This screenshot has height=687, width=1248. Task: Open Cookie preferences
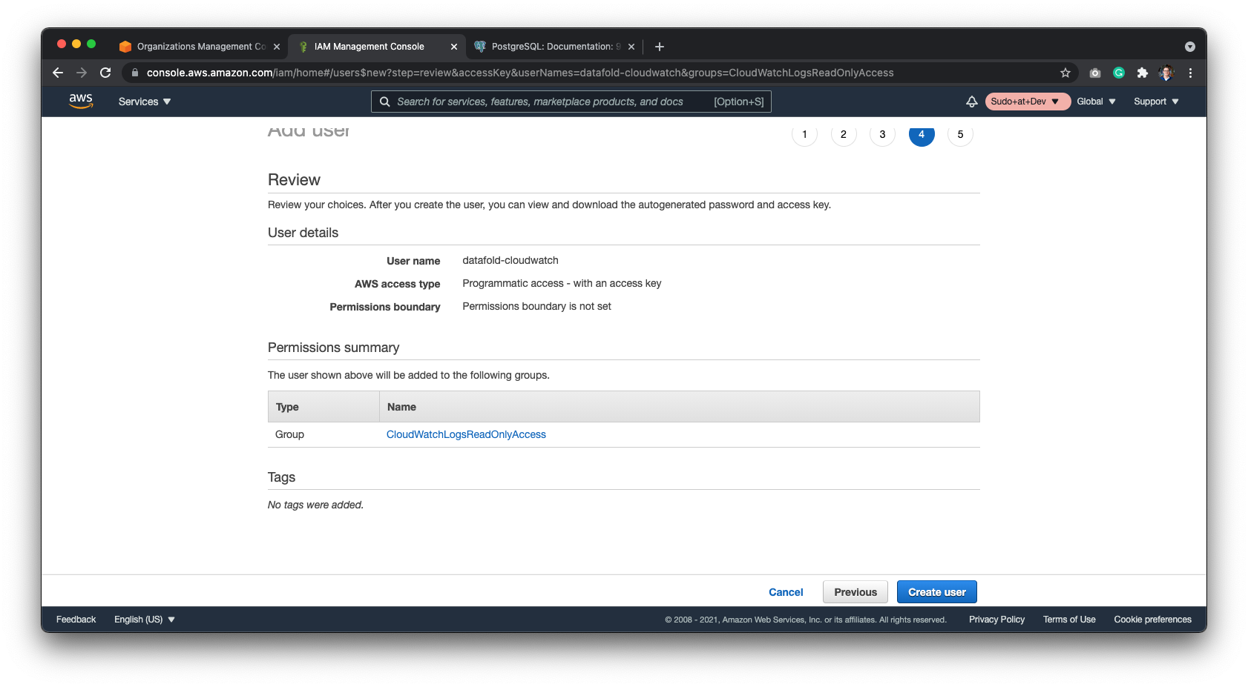pos(1152,620)
